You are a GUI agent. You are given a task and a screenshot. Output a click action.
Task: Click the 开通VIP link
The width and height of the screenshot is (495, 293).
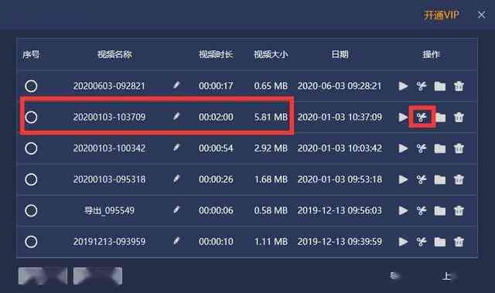coord(441,15)
